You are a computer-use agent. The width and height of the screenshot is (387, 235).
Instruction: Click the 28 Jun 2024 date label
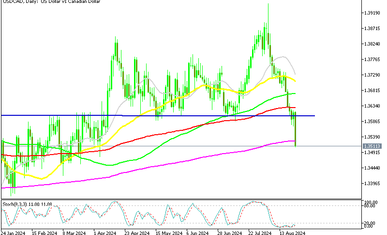[229, 233]
